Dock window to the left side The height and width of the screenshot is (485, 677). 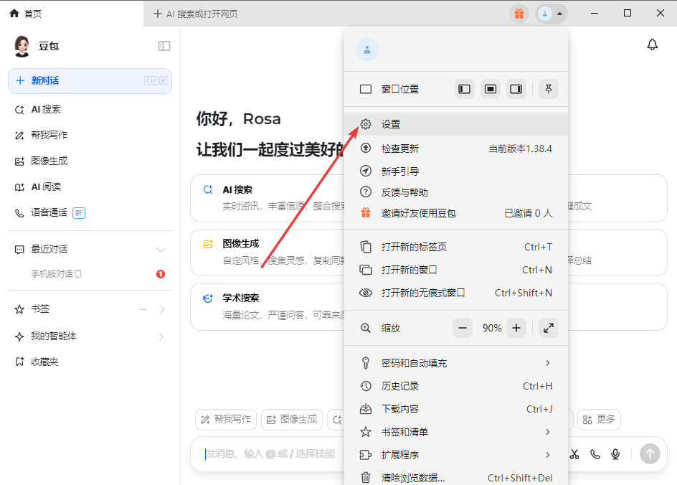pos(464,89)
